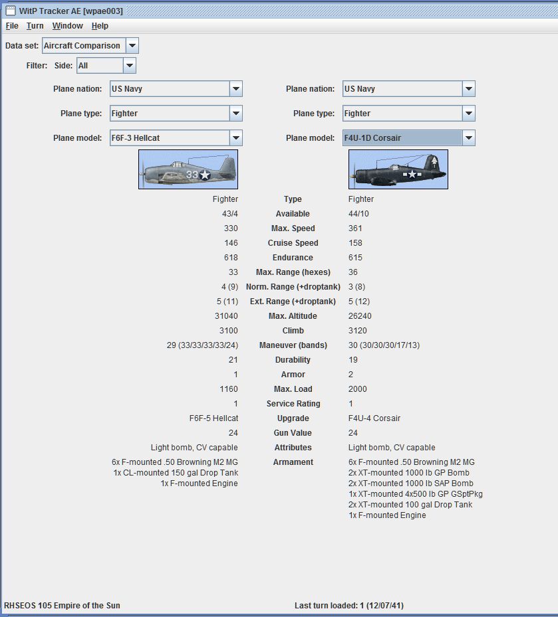Open left Plane type Fighter dropdown arrow
Screen dimensions: 558x617
(x=235, y=114)
